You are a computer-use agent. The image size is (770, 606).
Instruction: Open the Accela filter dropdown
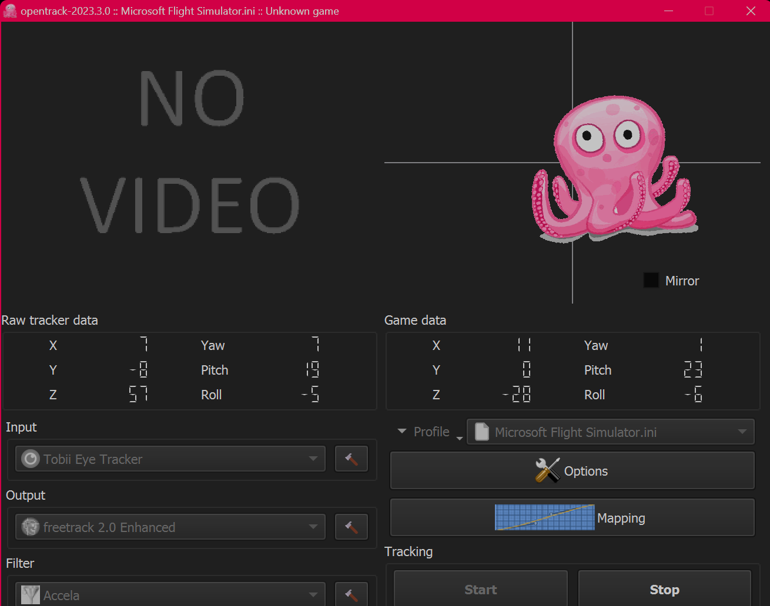point(313,595)
